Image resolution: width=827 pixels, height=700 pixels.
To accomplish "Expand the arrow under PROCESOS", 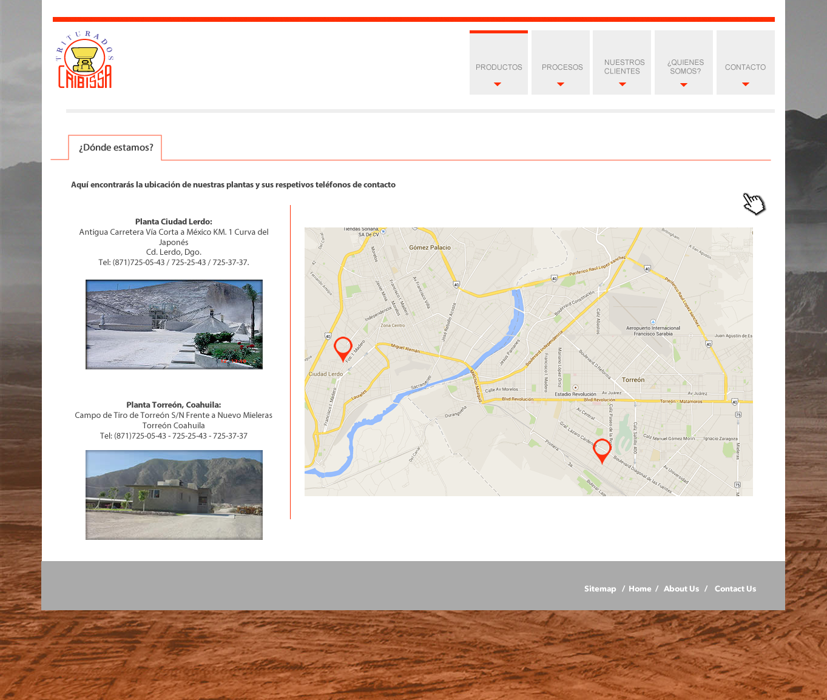I will coord(561,84).
